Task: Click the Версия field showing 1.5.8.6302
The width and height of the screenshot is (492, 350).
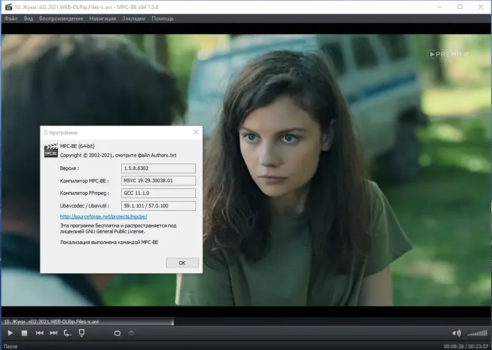Action: pos(159,168)
